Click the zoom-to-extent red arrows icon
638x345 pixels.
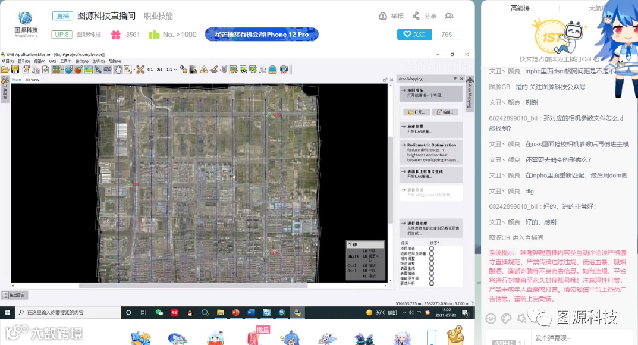coord(140,70)
